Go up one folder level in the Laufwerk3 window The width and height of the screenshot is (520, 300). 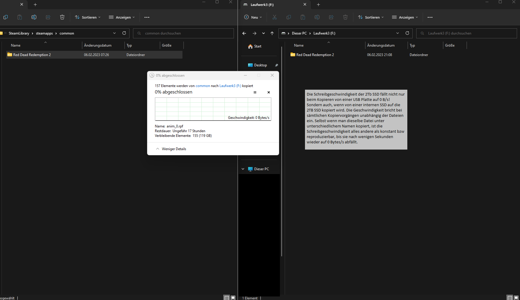point(272,33)
